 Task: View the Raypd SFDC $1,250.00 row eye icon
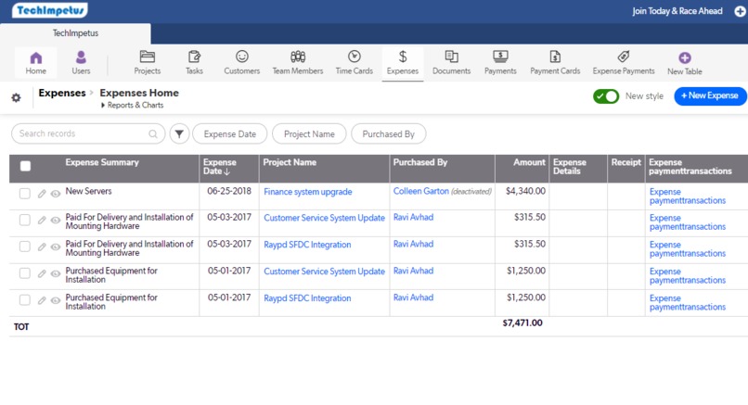click(56, 300)
